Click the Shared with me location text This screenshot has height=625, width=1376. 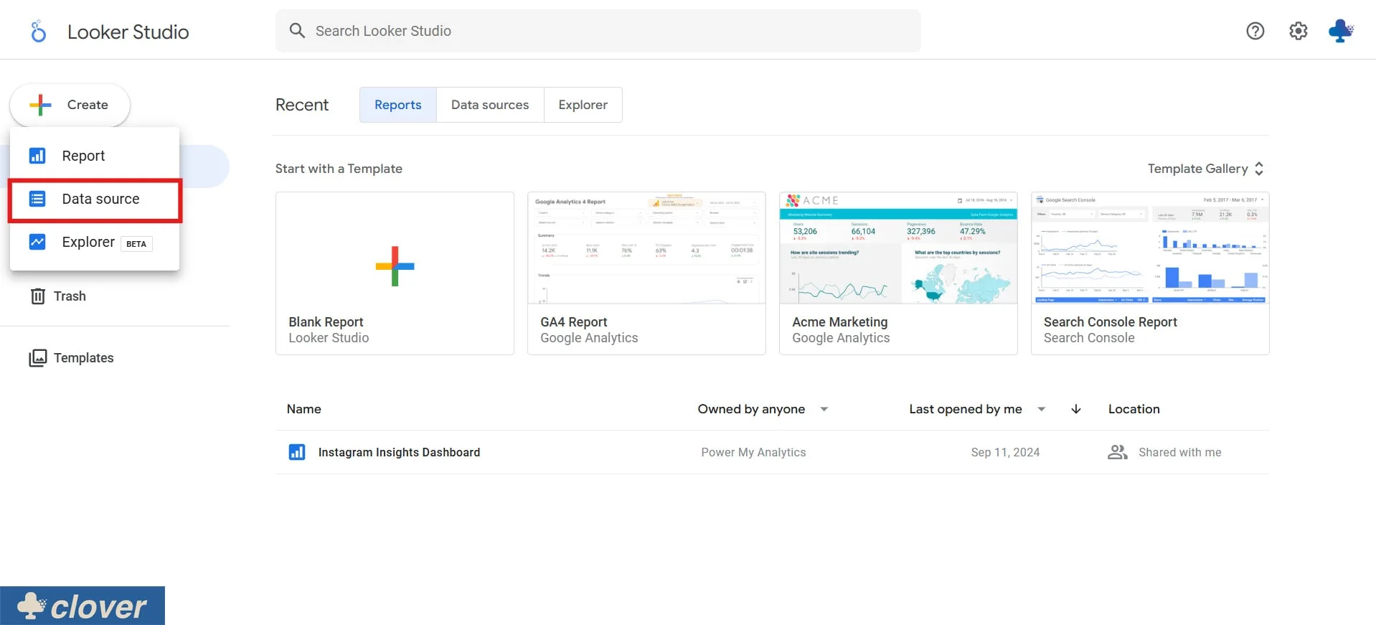(x=1179, y=452)
